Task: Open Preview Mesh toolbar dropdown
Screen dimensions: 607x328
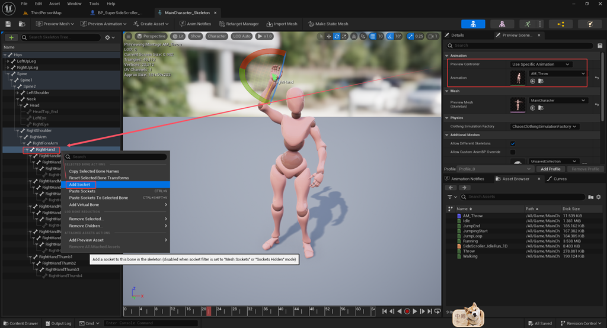Action: [x=55, y=24]
